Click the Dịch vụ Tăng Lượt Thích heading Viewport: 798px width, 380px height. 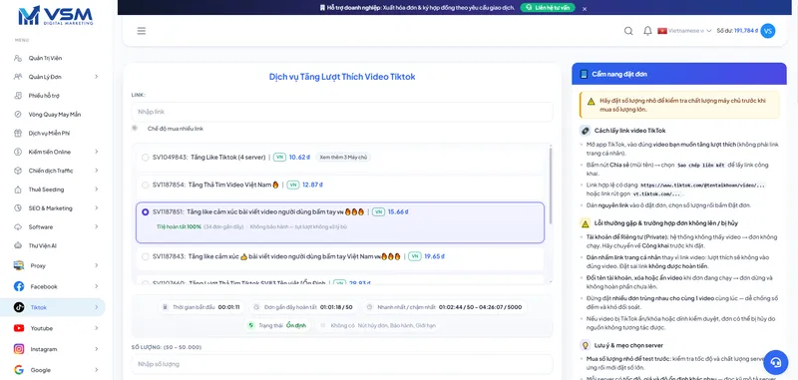tap(342, 77)
